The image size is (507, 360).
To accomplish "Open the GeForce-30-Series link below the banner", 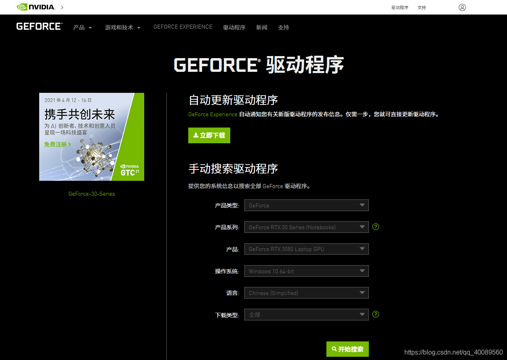I will (92, 194).
